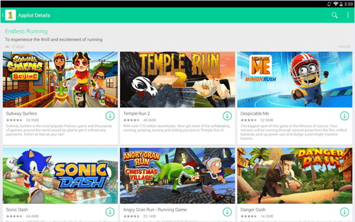Screen dimensions: 355x222
Task: Download Despicable Me
Action: tap(344, 116)
